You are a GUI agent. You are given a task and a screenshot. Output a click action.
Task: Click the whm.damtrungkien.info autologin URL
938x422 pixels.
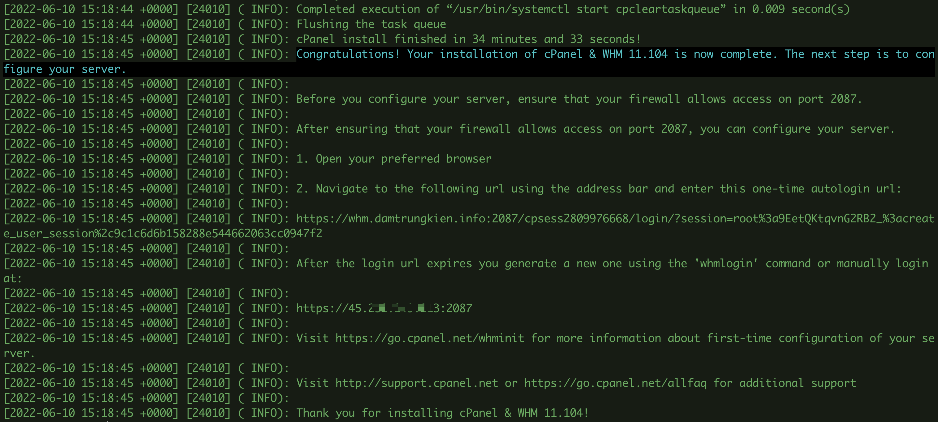[x=615, y=218]
